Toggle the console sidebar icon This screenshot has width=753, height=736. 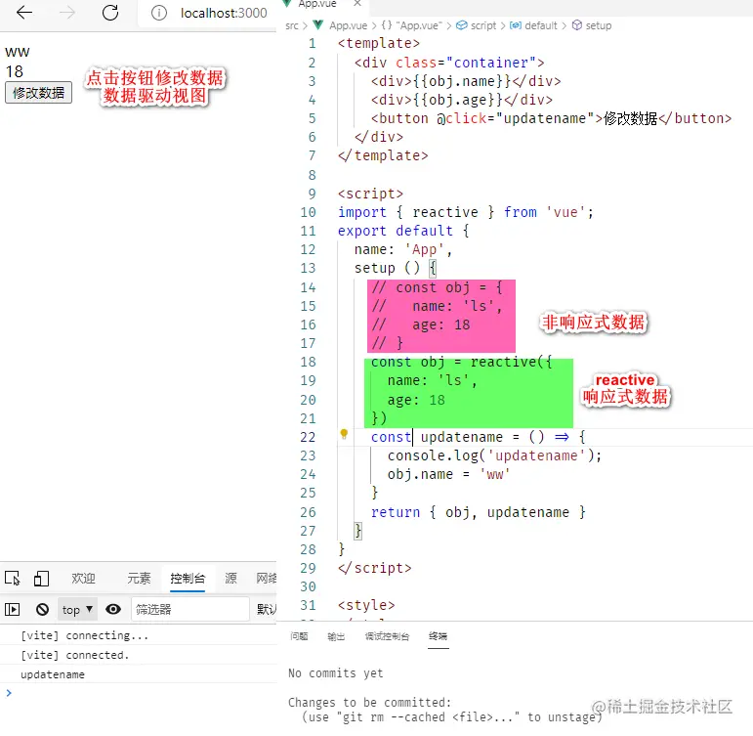pos(13,610)
